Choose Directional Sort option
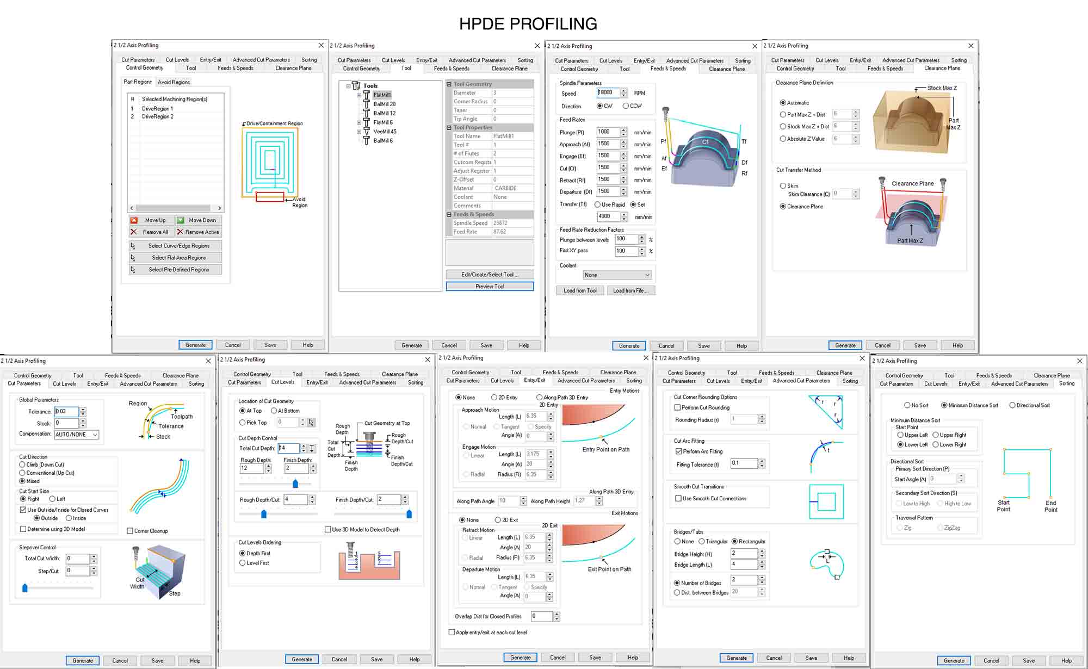The height and width of the screenshot is (669, 1088). [x=1029, y=405]
